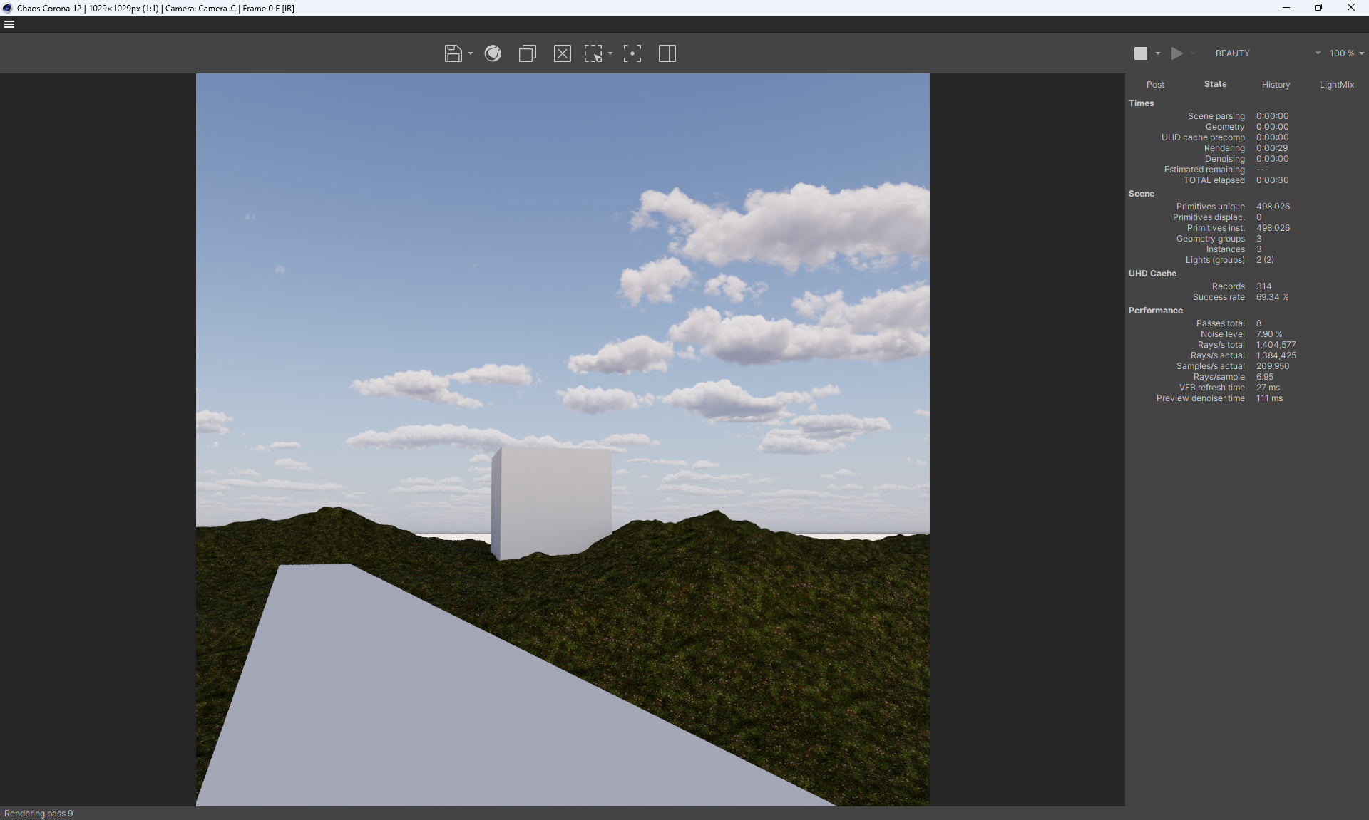Switch to the Post tab
This screenshot has width=1369, height=820.
1155,85
